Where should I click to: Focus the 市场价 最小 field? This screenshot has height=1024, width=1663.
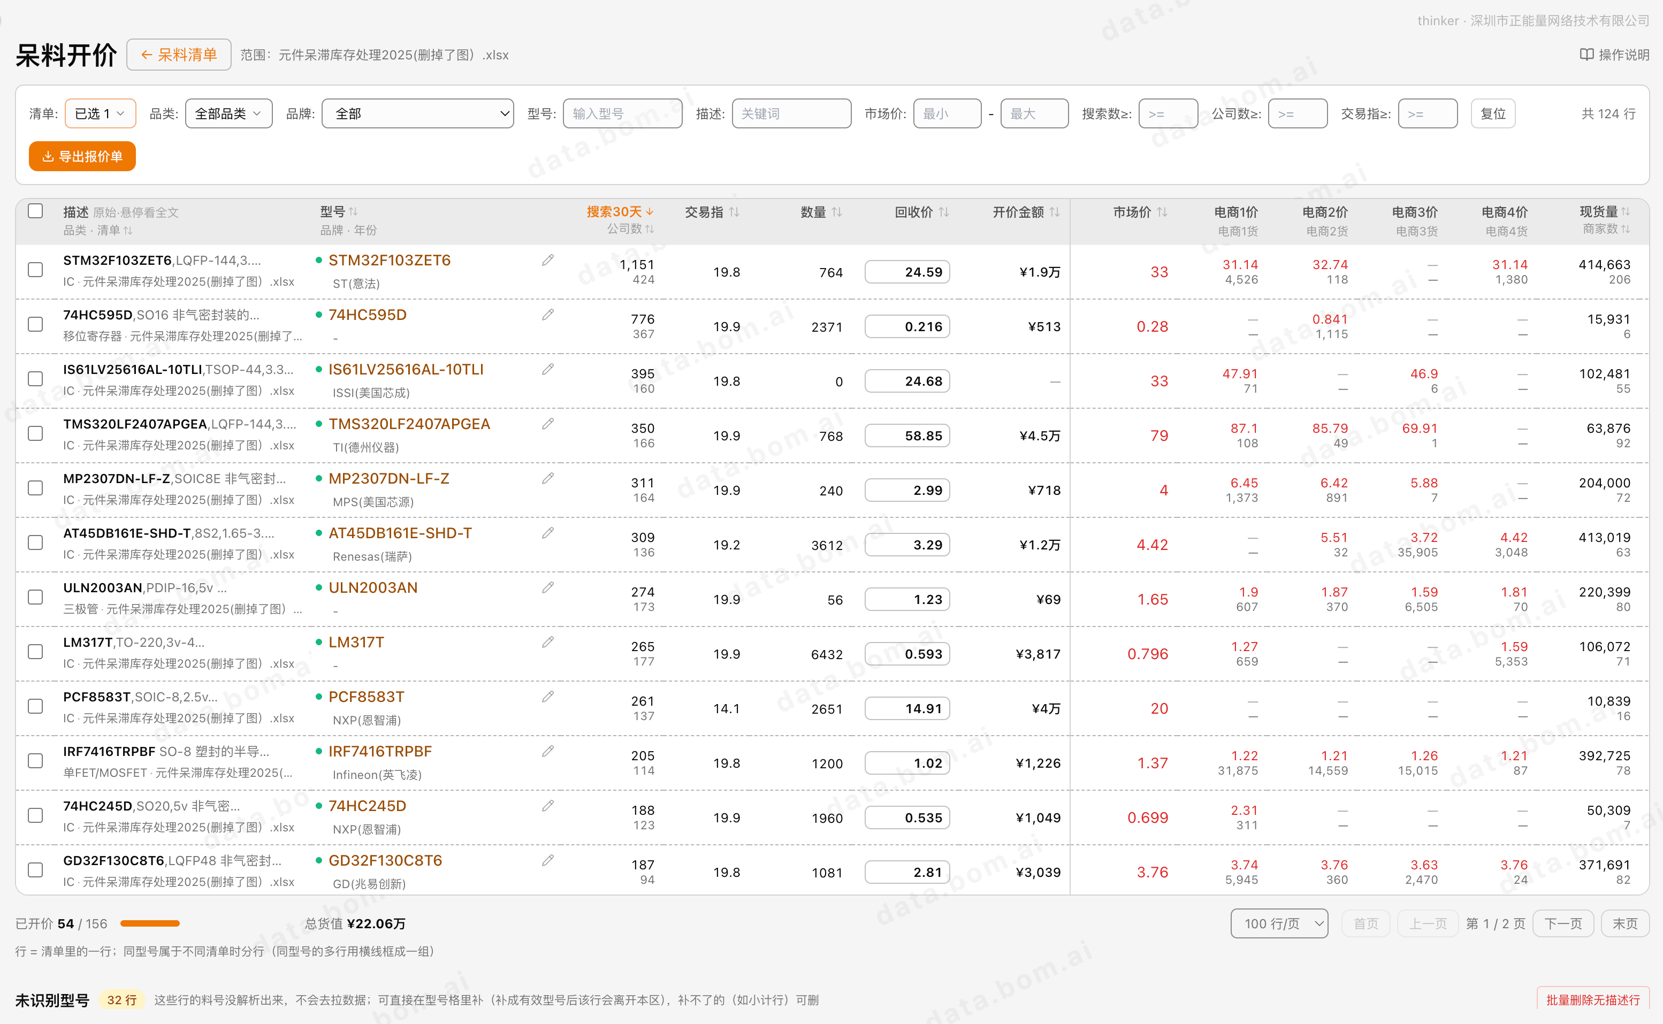coord(947,114)
